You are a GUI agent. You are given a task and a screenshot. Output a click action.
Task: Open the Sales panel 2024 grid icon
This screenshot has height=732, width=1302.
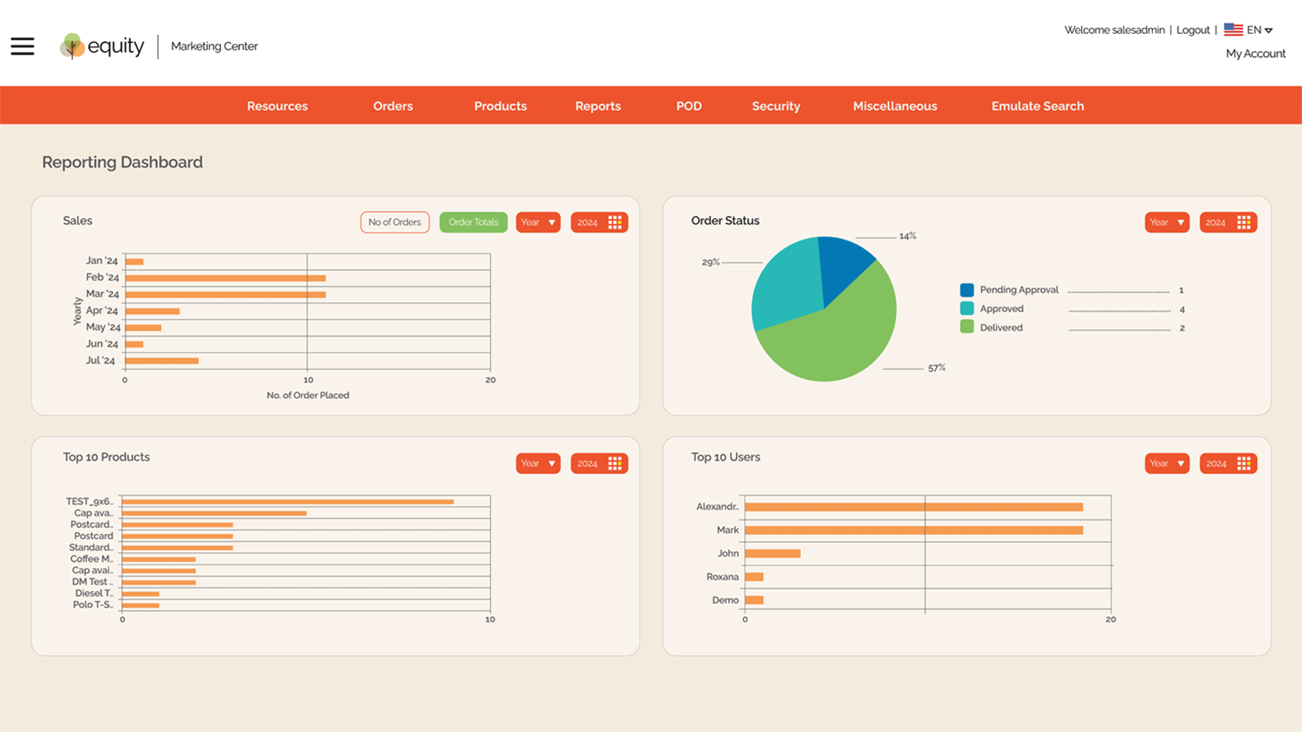(x=614, y=223)
